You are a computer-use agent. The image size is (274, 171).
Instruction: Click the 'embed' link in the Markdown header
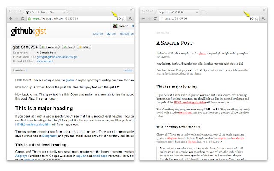tap(128, 71)
